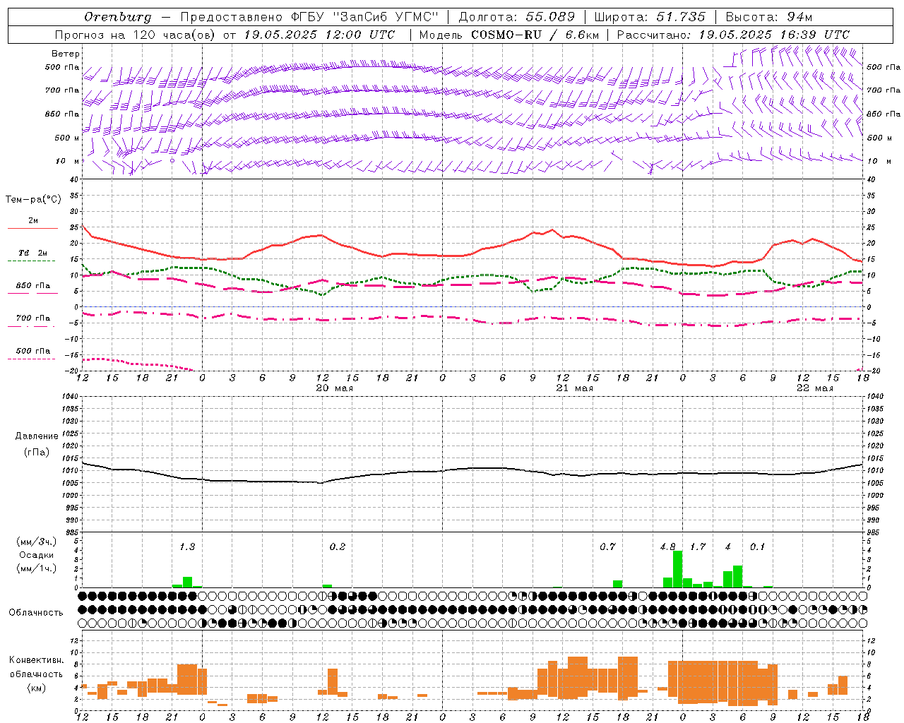904x723 pixels.
Task: Click the Конвективн. convective cloud label
Action: point(36,660)
